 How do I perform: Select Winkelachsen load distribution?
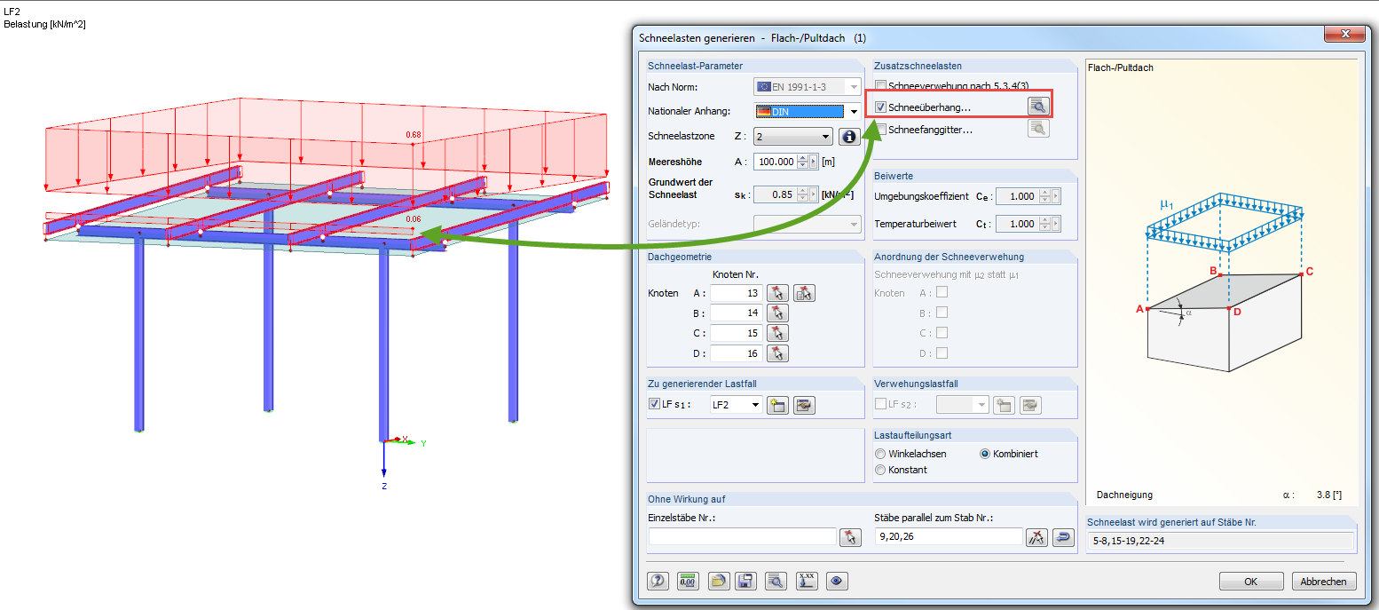point(880,454)
